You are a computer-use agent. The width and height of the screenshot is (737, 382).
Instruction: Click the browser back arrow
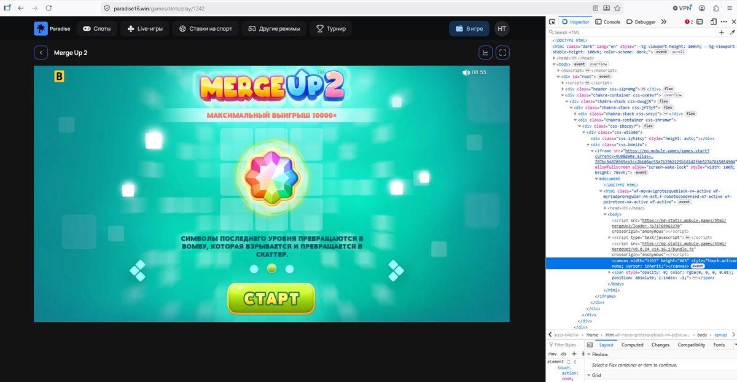pos(20,8)
